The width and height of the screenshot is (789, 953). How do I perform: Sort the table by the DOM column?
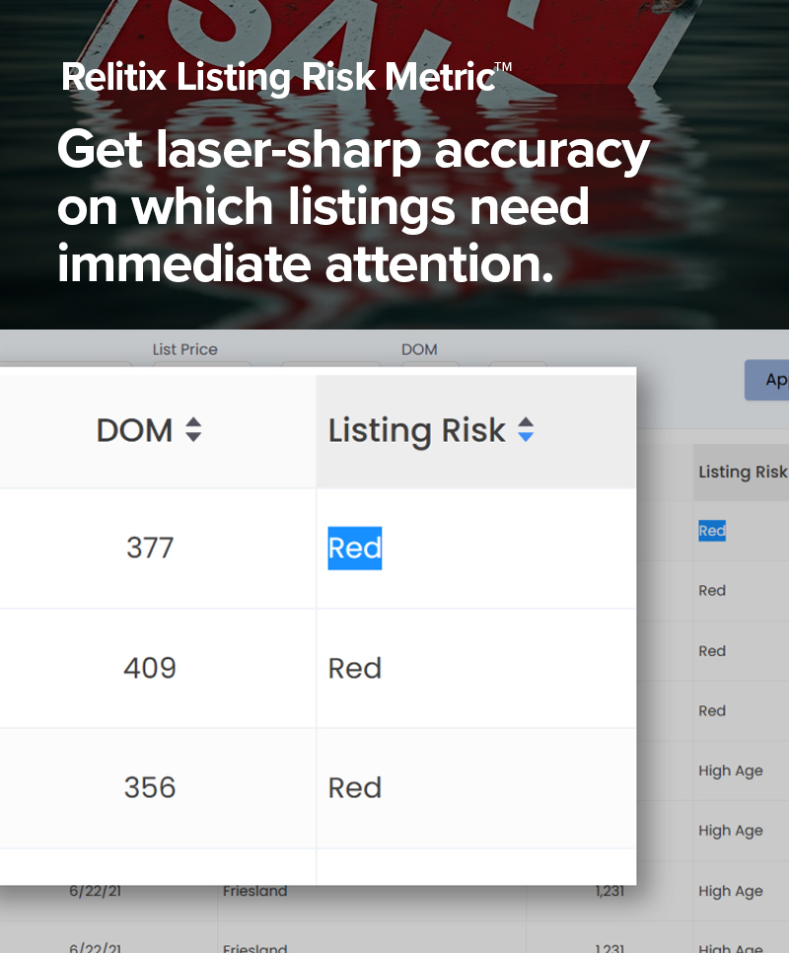(x=150, y=430)
